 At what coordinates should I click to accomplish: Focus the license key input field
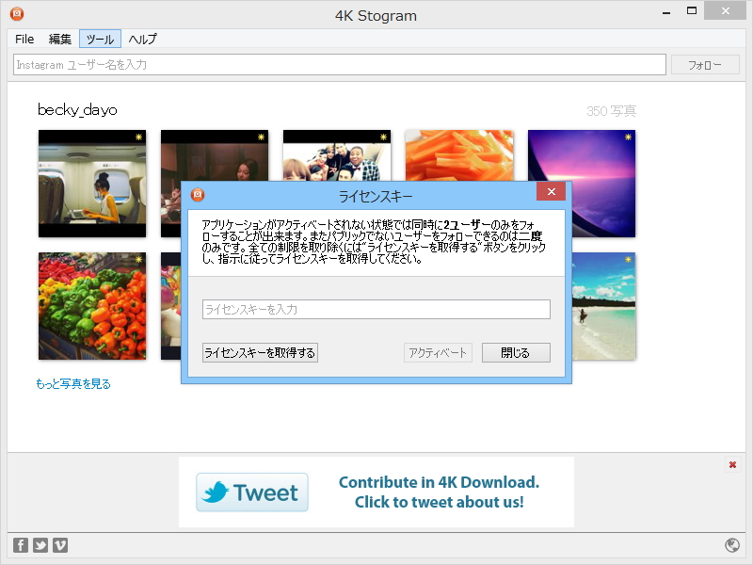(376, 309)
